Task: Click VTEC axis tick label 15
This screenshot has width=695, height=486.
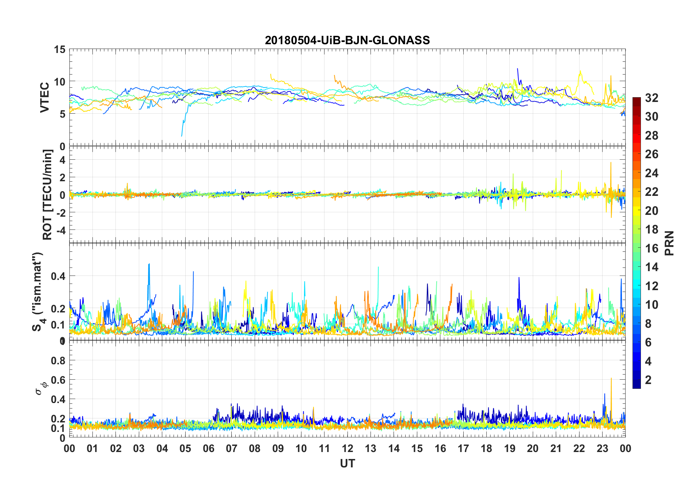Action: 60,49
